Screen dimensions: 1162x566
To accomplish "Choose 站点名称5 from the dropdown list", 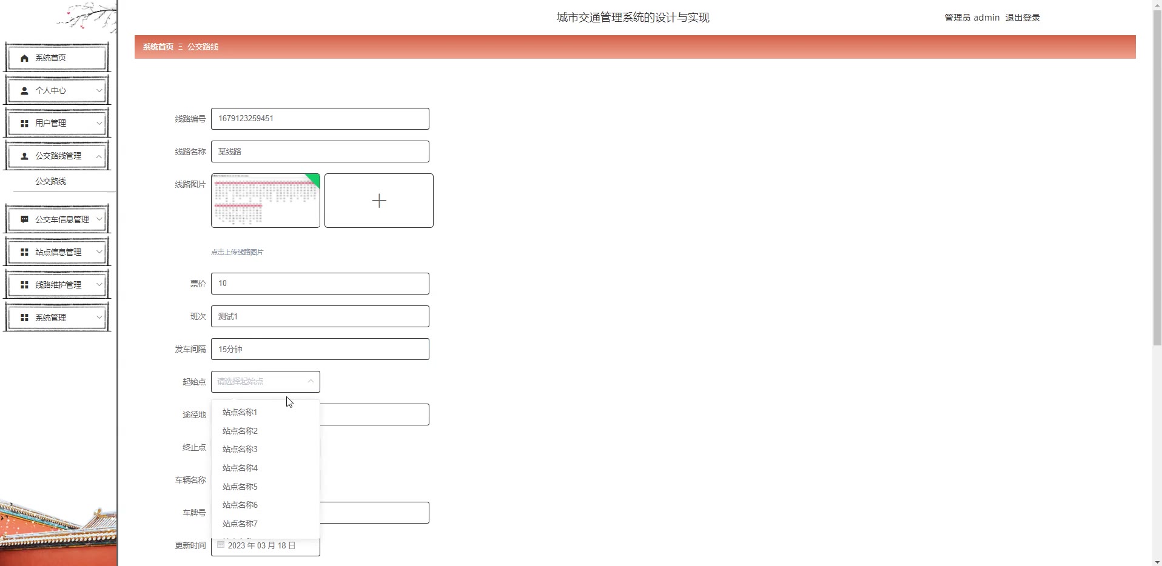I will click(266, 487).
